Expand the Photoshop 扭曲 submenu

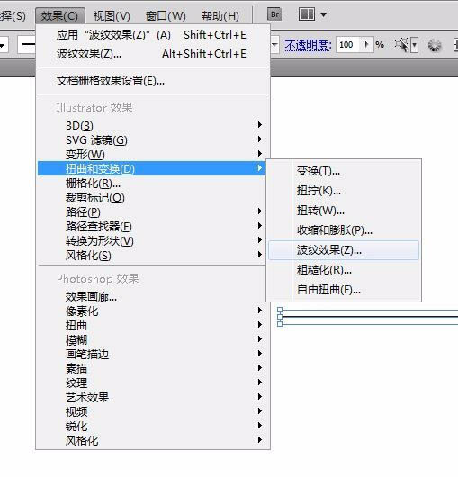coord(153,325)
